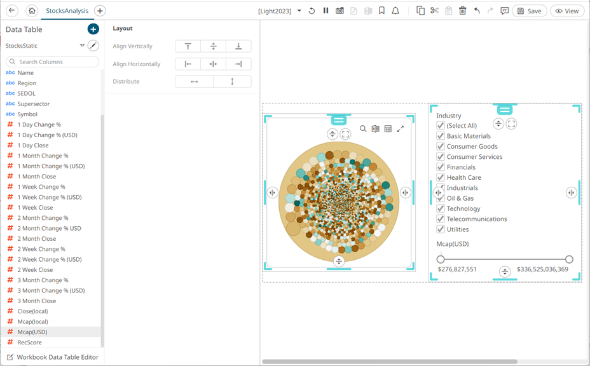The height and width of the screenshot is (366, 590).
Task: Edit the StocksStatic data table with pencil icon
Action: pos(93,46)
